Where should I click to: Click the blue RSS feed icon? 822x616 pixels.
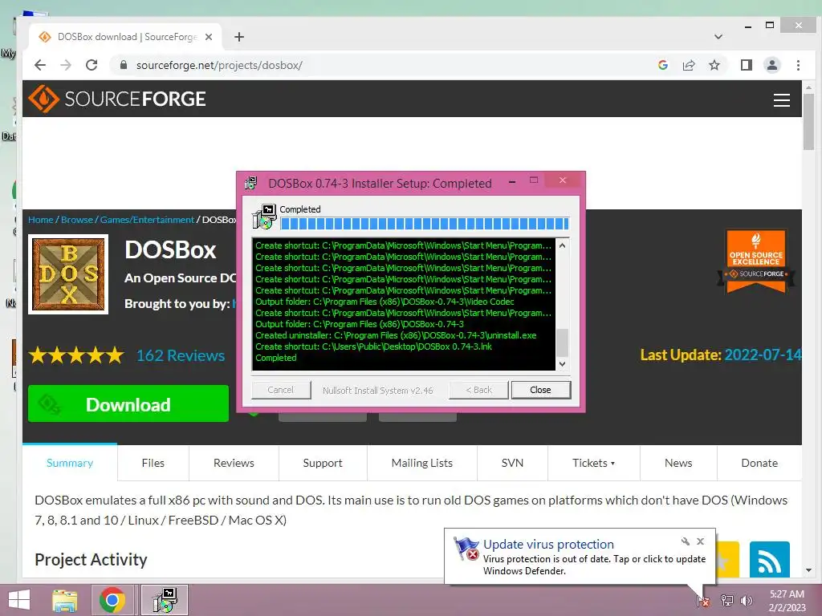pos(769,559)
